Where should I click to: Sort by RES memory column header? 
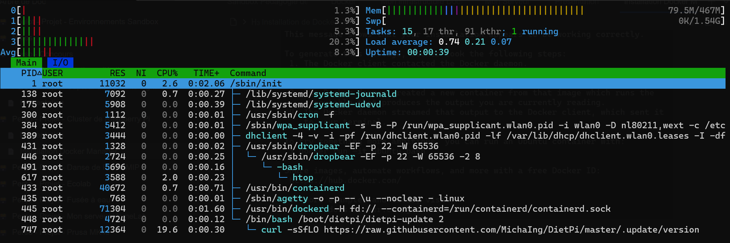(x=117, y=73)
